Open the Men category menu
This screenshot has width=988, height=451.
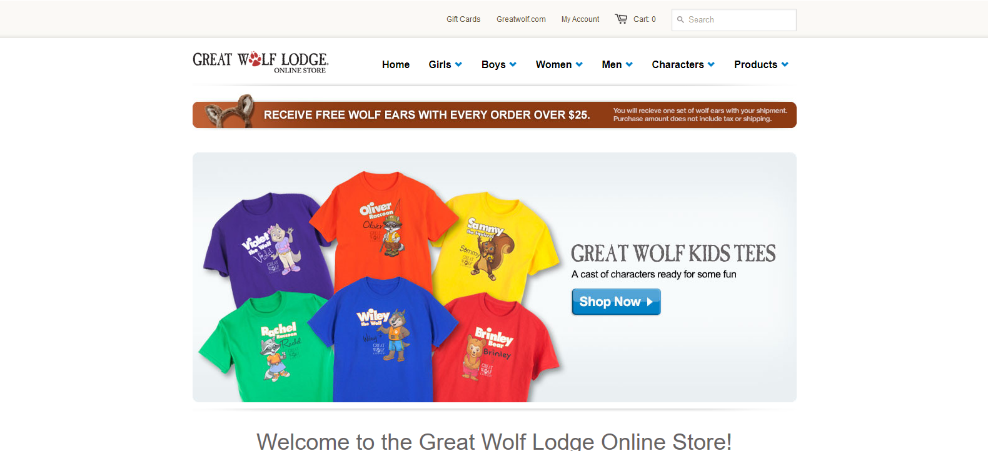tap(617, 64)
